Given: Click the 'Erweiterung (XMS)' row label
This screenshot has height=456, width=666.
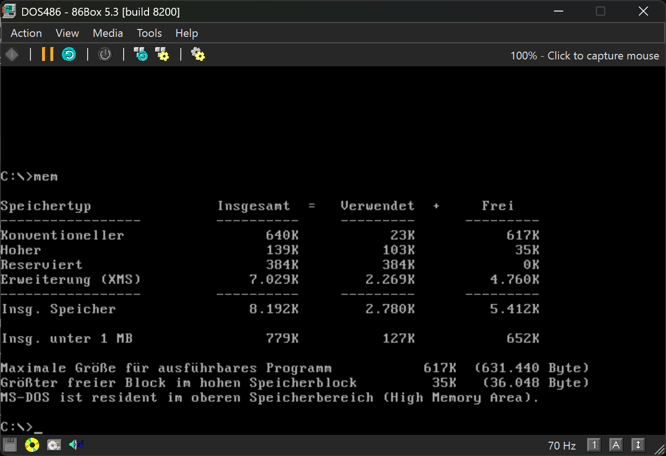Looking at the screenshot, I should pos(71,280).
